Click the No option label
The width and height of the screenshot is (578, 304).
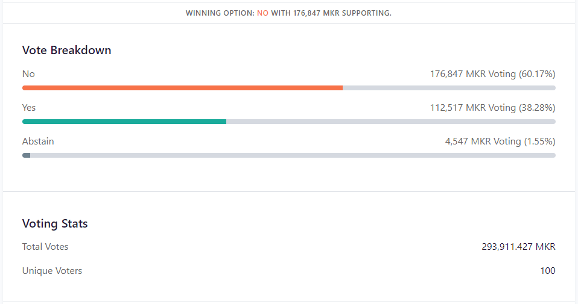28,74
